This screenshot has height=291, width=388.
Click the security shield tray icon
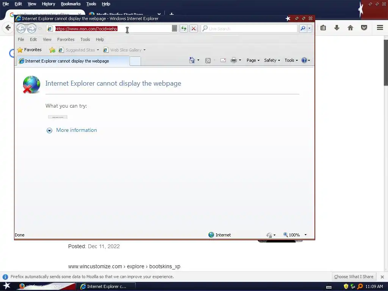pyautogui.click(x=346, y=286)
